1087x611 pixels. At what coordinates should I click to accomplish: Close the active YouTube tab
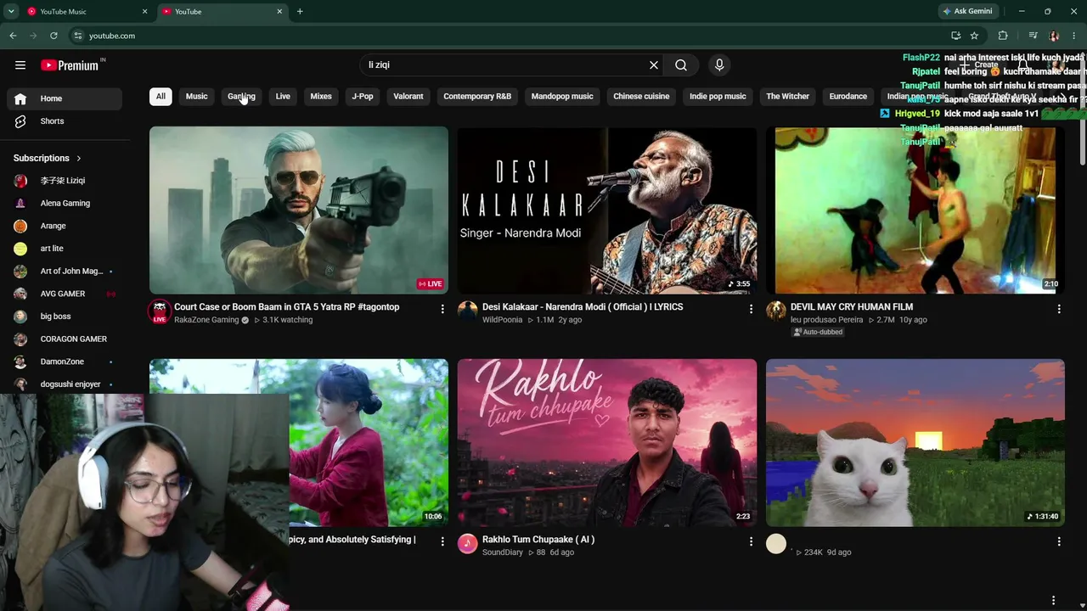pos(279,12)
